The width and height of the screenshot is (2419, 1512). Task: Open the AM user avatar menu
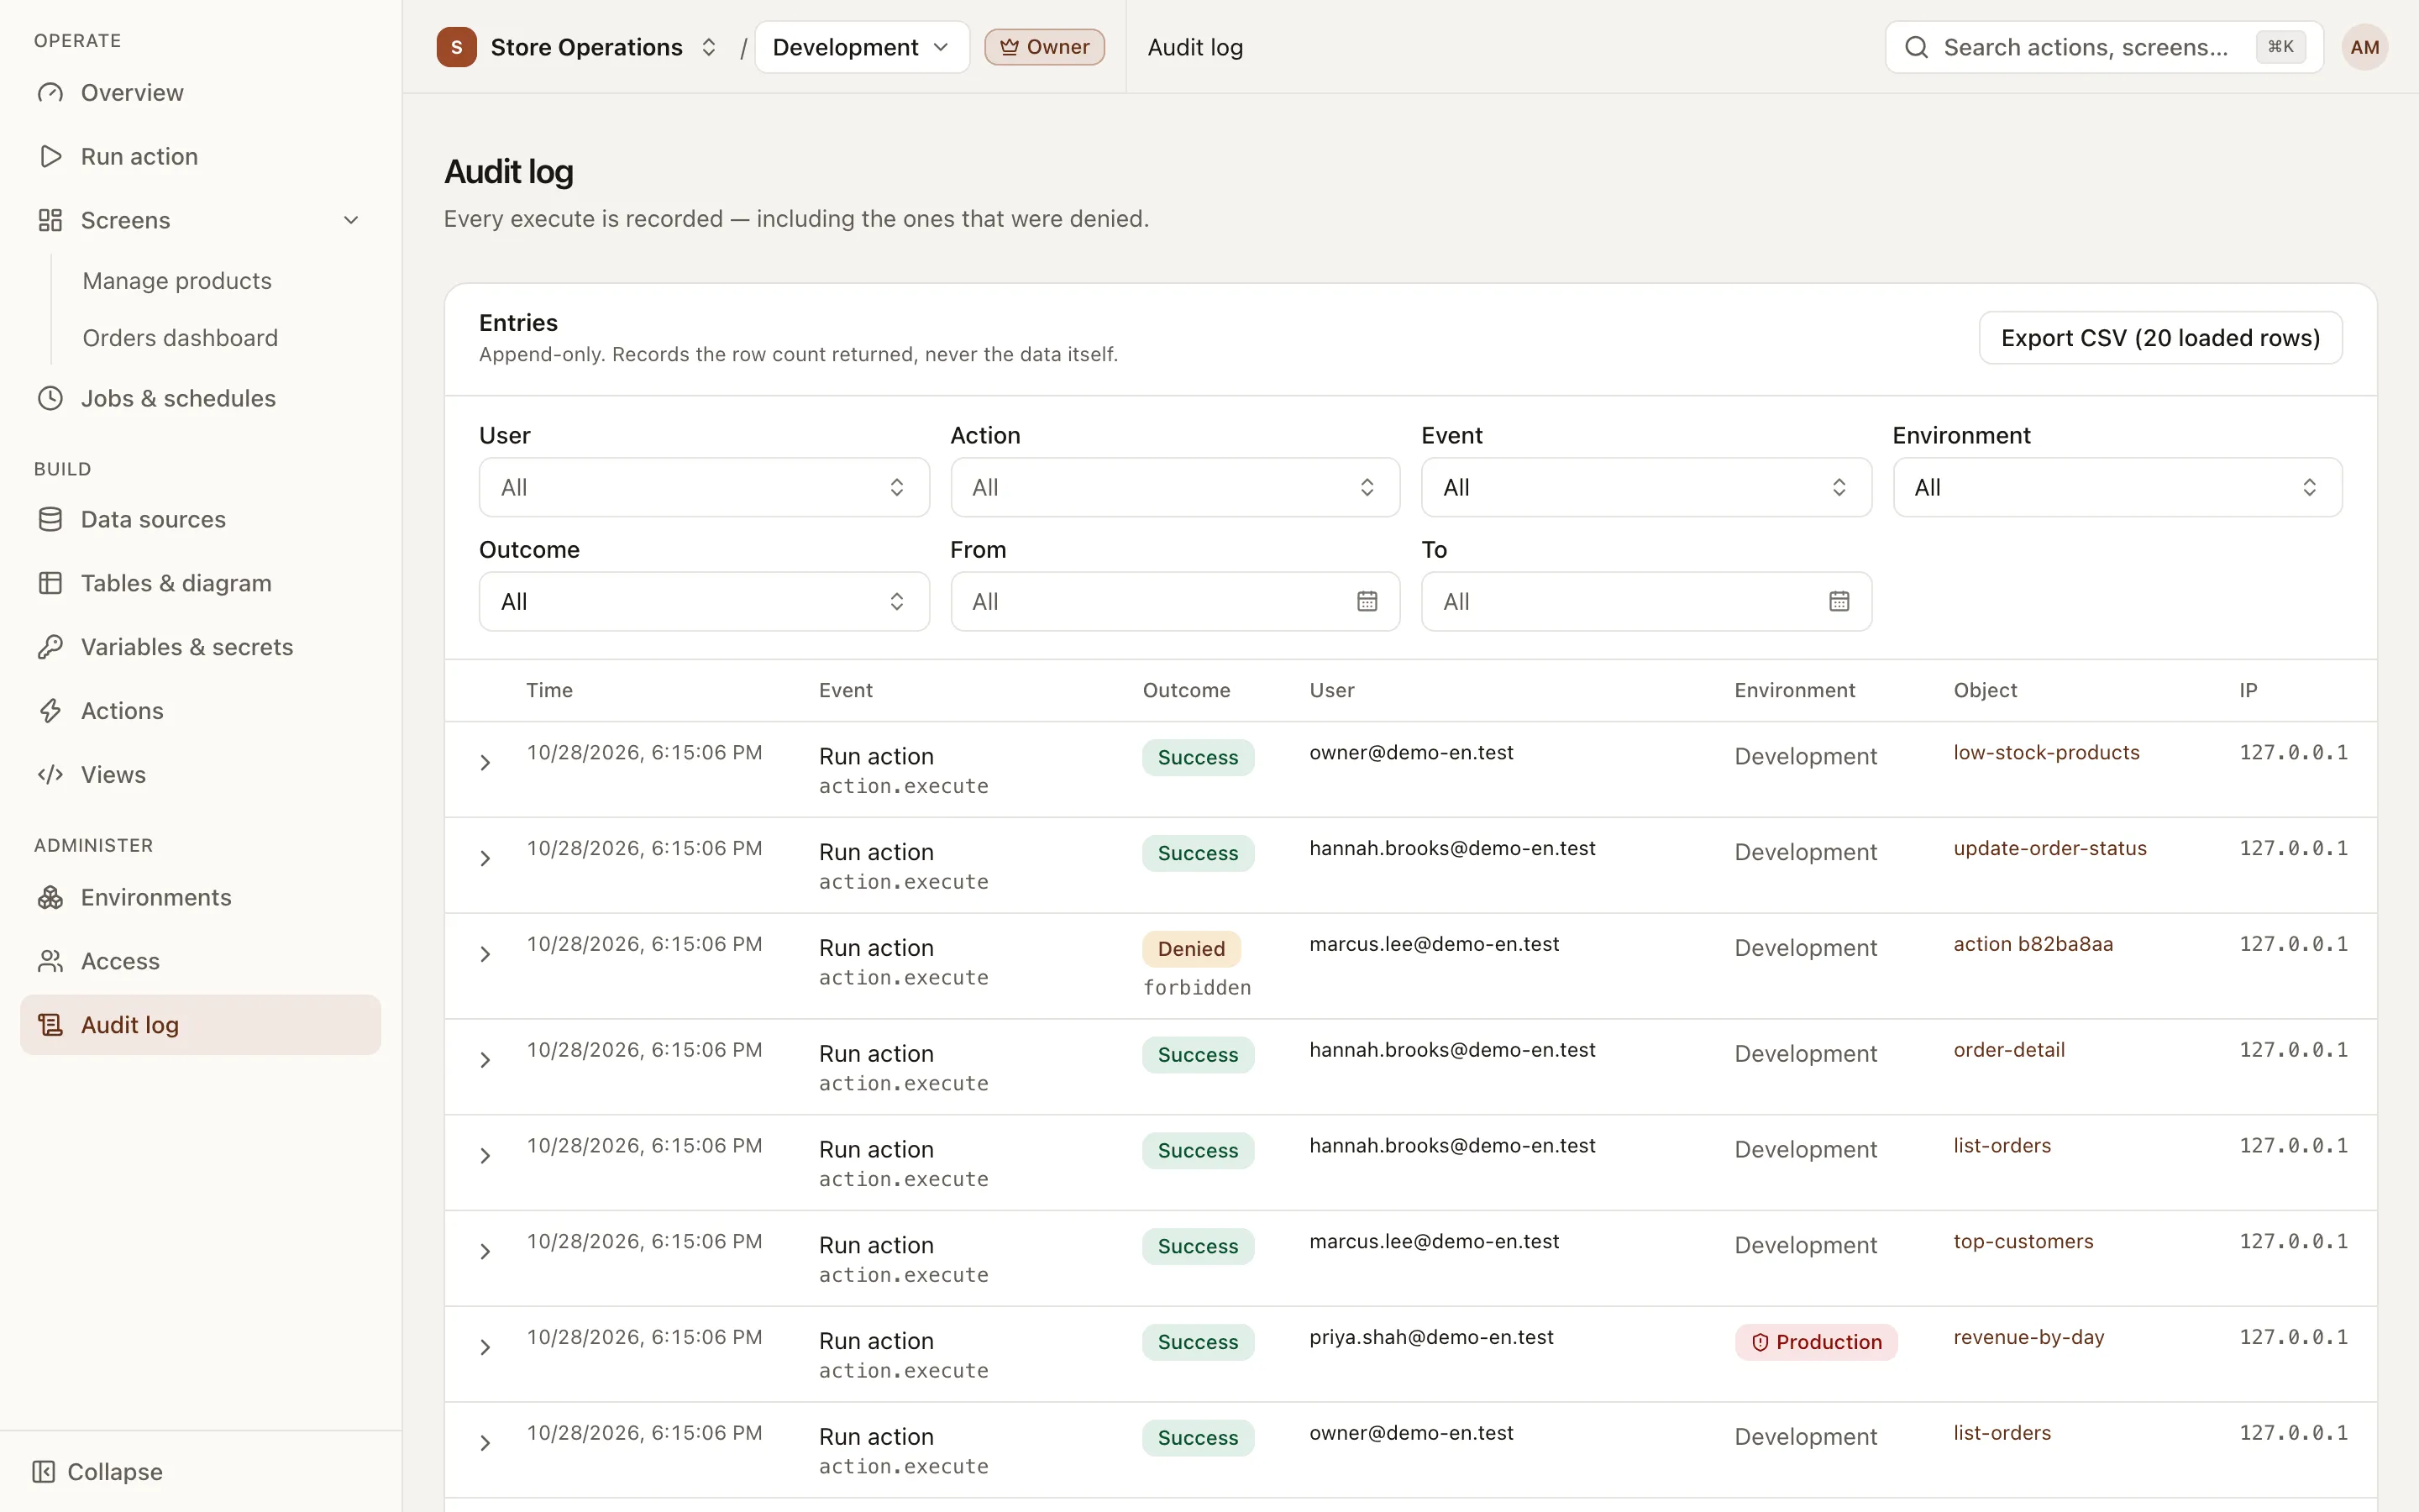tap(2364, 47)
